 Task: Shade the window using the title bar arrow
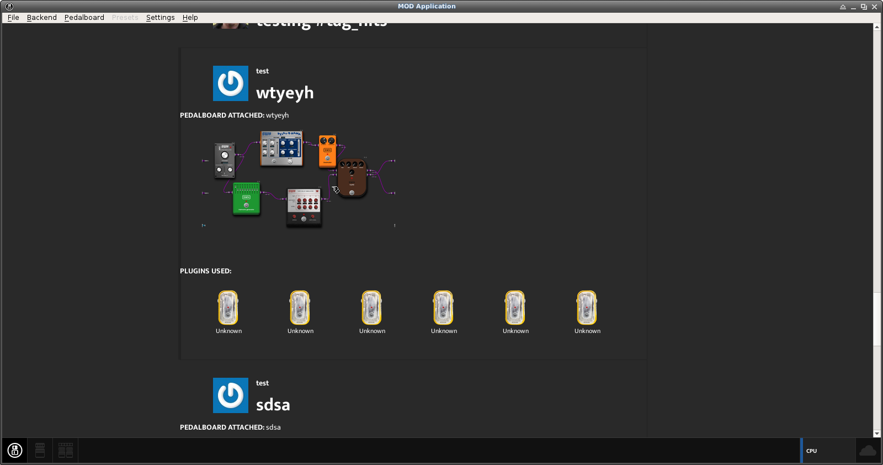843,7
